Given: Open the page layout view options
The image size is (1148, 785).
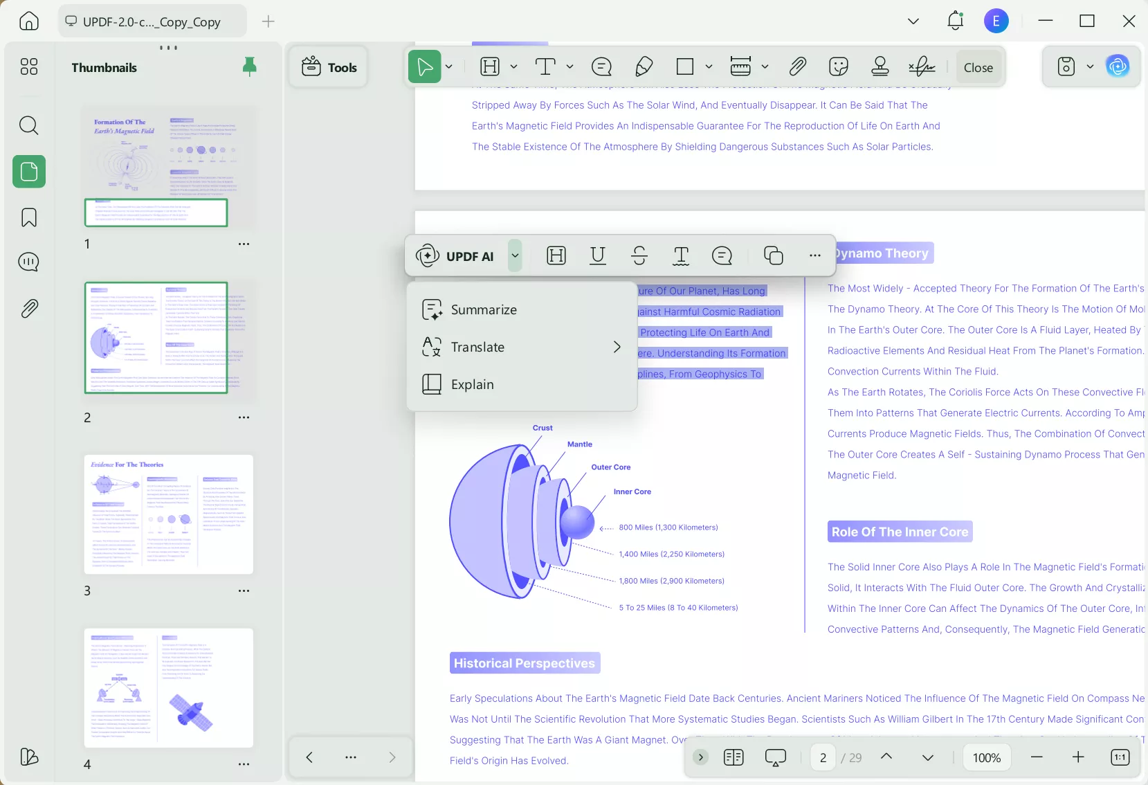Looking at the screenshot, I should [734, 757].
